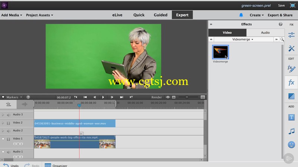
Task: Add keyframe on Video 1 track
Action: pyautogui.click(x=18, y=144)
